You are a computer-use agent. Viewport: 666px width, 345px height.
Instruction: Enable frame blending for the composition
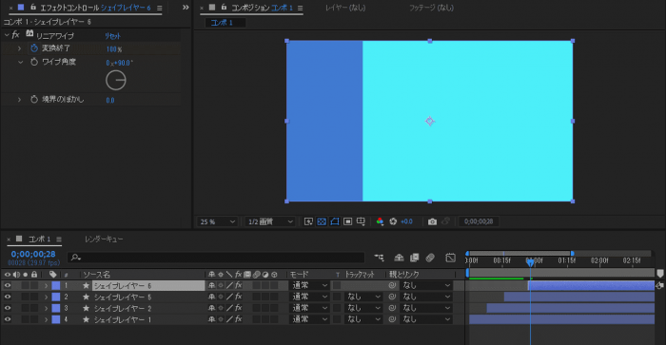coord(415,258)
